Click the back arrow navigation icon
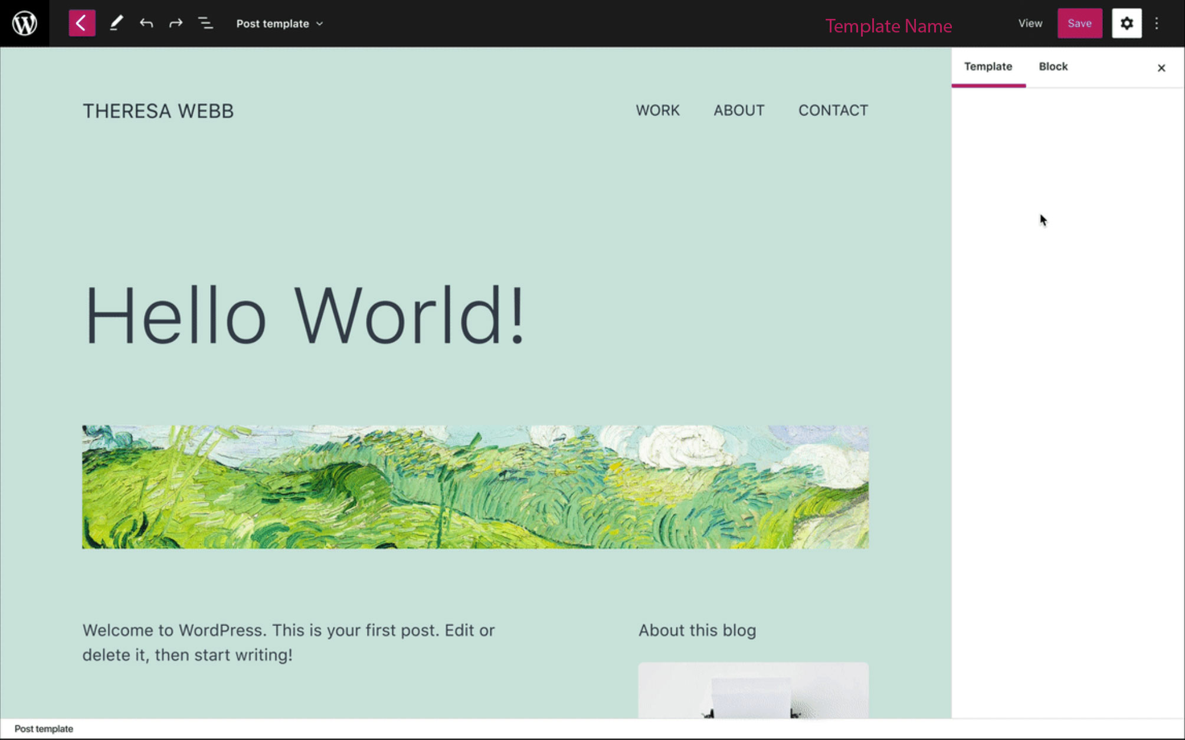 pyautogui.click(x=81, y=23)
